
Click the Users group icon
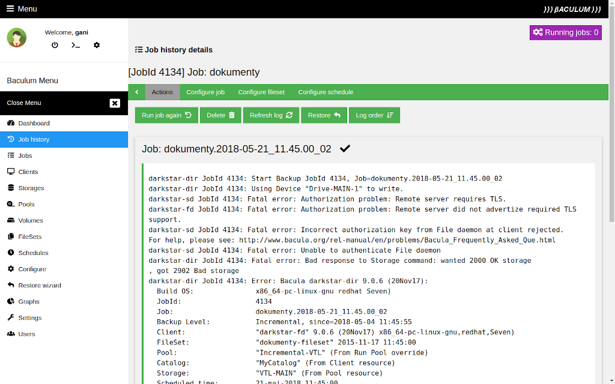click(11, 334)
